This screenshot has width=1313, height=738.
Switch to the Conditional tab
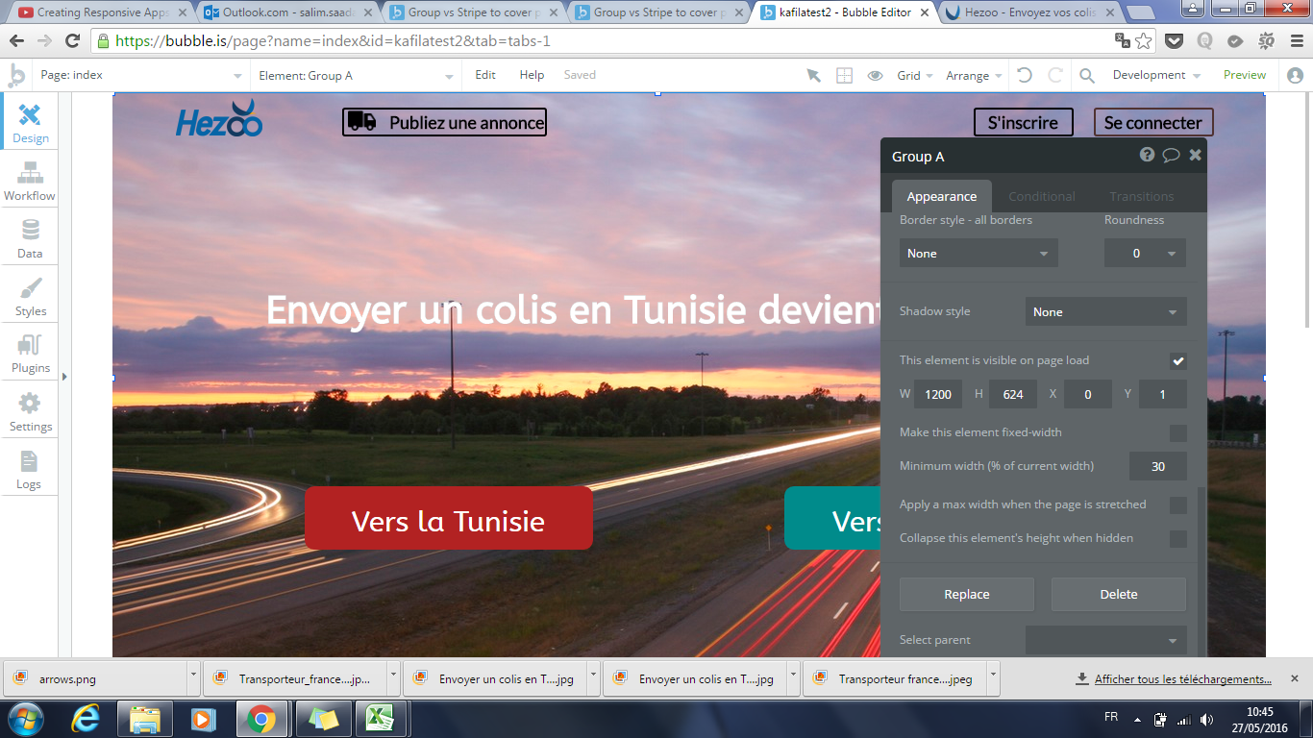point(1042,196)
